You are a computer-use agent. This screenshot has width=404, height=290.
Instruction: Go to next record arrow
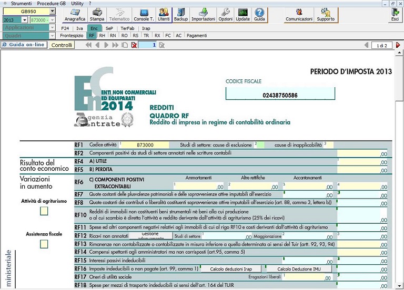[106, 45]
